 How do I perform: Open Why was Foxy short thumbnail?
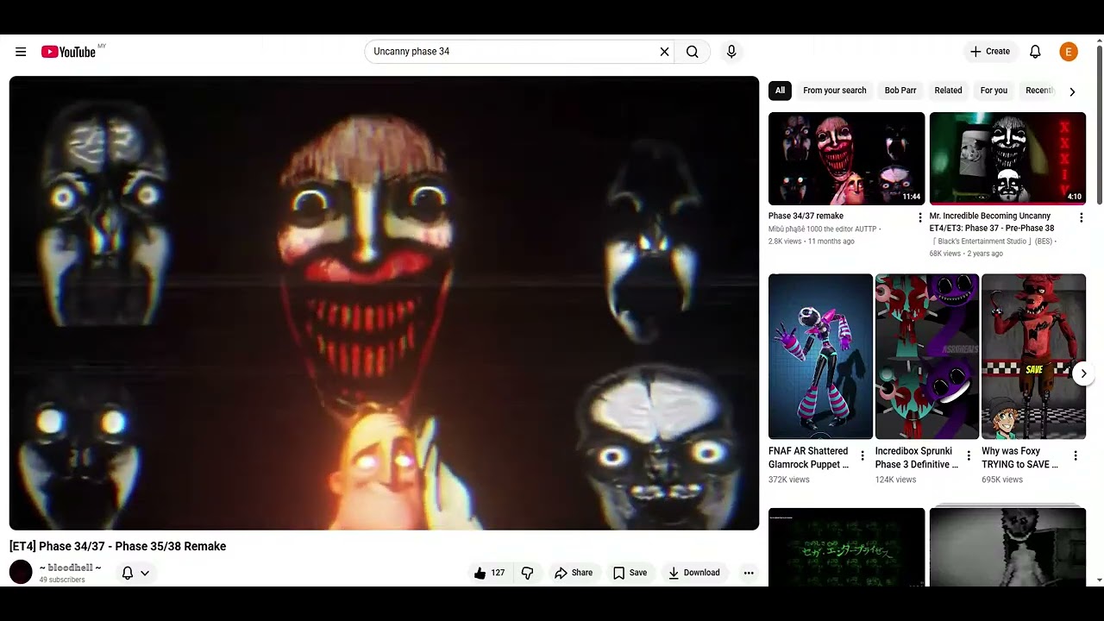1033,356
